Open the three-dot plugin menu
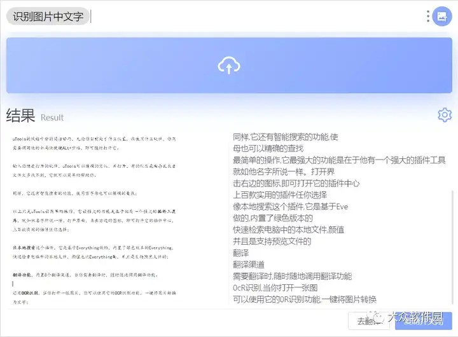Screen dimensions: 458x337 pyautogui.click(x=428, y=17)
